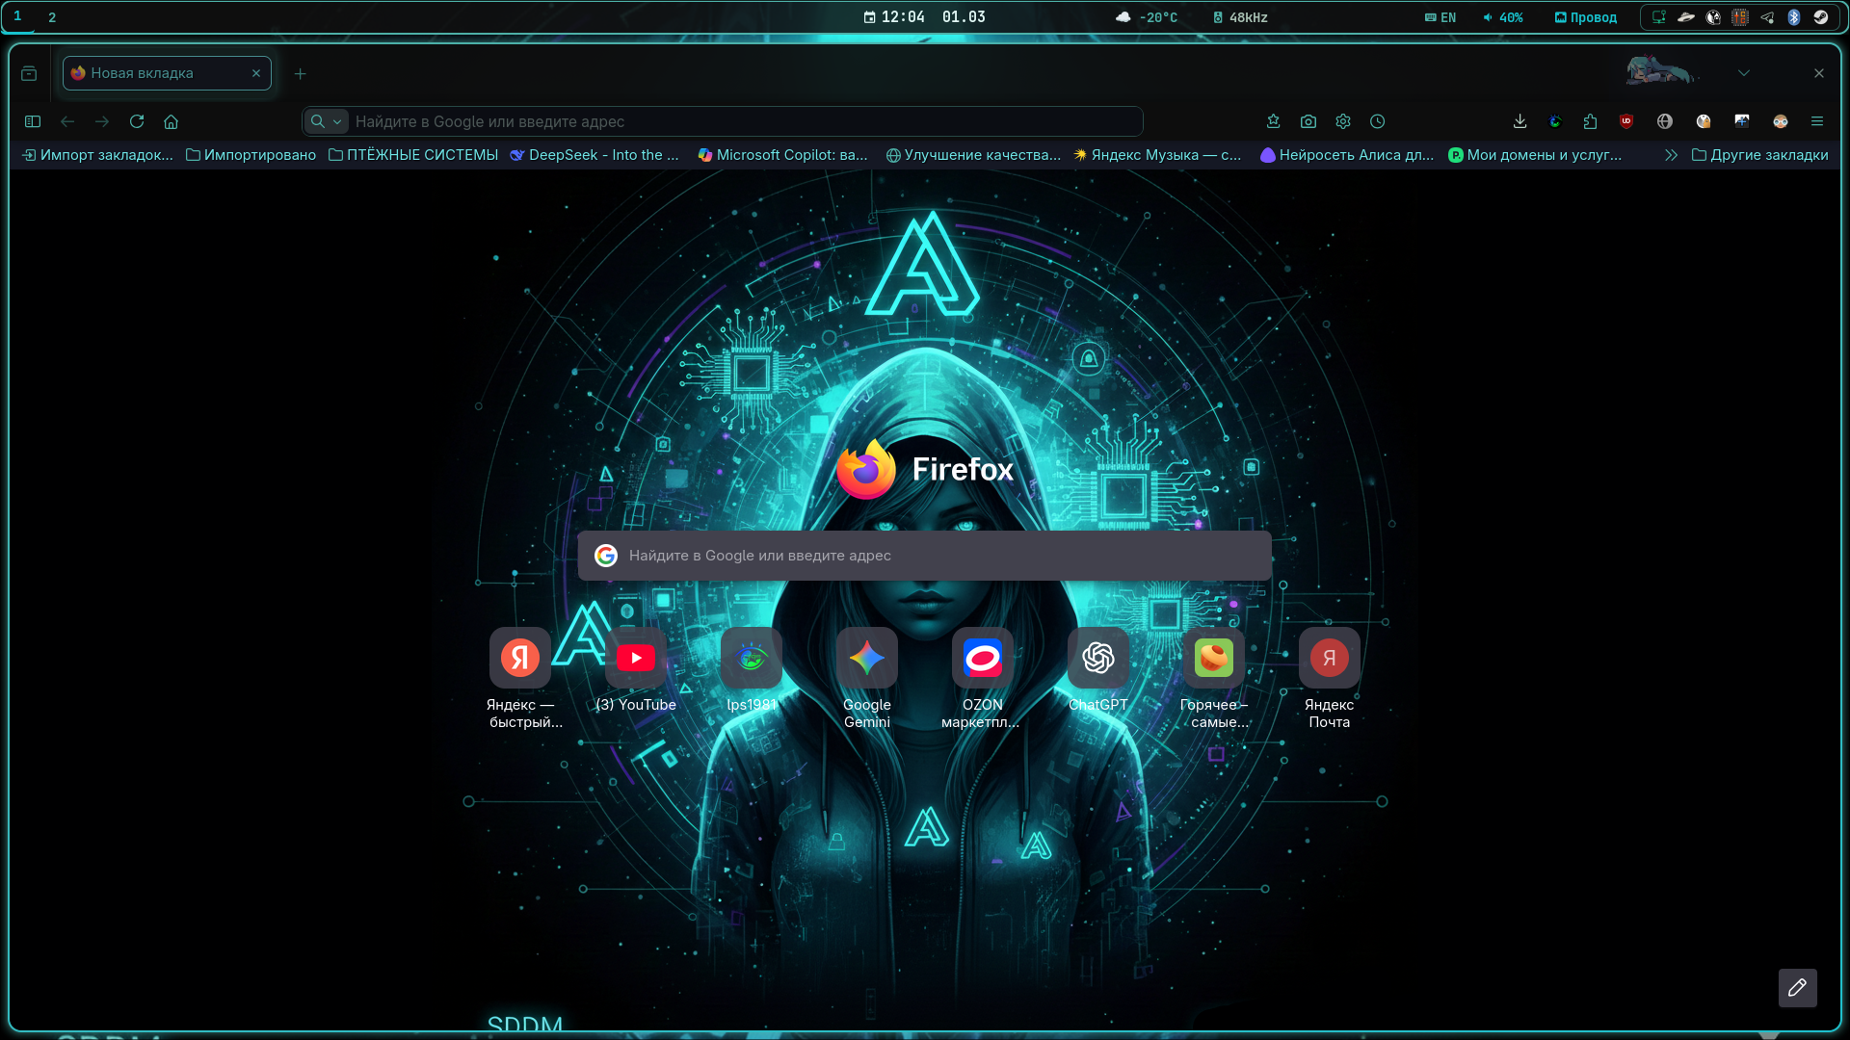The height and width of the screenshot is (1040, 1850).
Task: Toggle the sidebar panel button
Action: pyautogui.click(x=33, y=121)
